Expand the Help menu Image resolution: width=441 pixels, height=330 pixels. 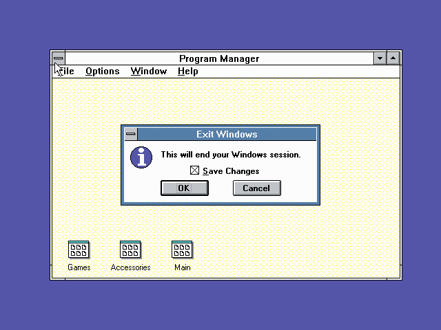[187, 71]
